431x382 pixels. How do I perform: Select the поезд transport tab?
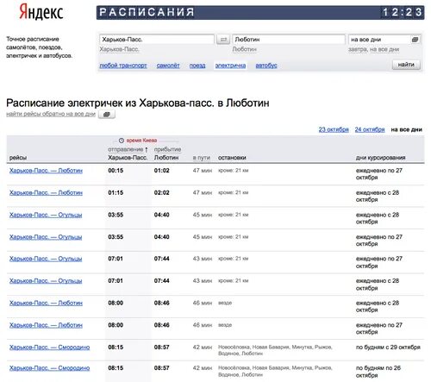click(197, 66)
